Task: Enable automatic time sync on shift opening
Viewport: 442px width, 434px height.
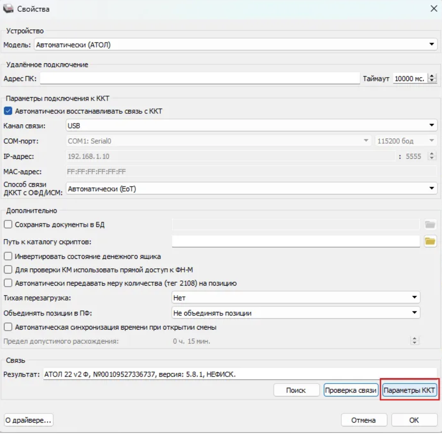Action: click(x=8, y=327)
